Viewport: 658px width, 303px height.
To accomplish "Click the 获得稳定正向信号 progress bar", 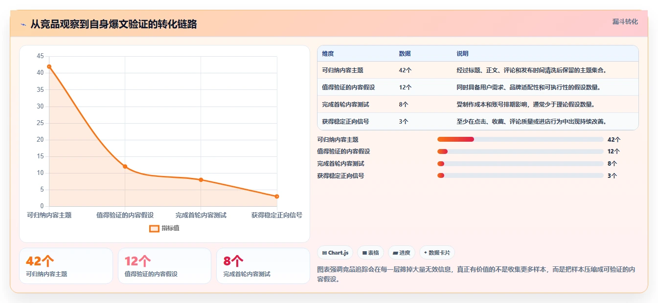I will tap(520, 176).
